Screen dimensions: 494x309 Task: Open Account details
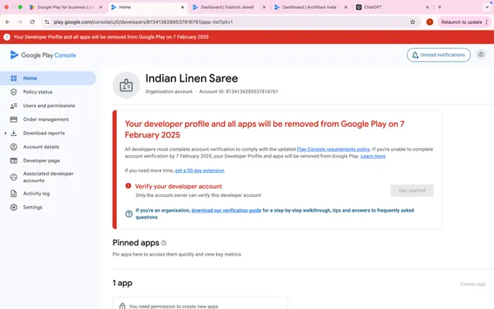(x=41, y=147)
